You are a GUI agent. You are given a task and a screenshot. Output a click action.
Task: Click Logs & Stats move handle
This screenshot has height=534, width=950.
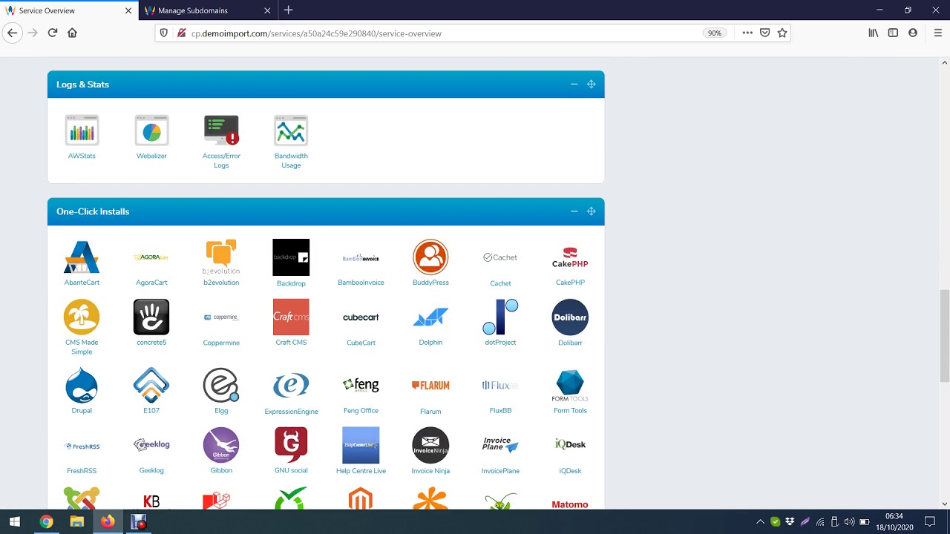(x=591, y=85)
